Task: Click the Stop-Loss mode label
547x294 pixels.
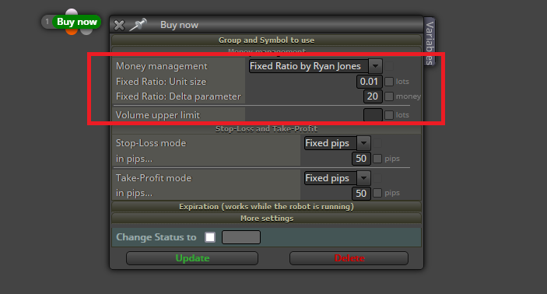Action: pyautogui.click(x=151, y=143)
